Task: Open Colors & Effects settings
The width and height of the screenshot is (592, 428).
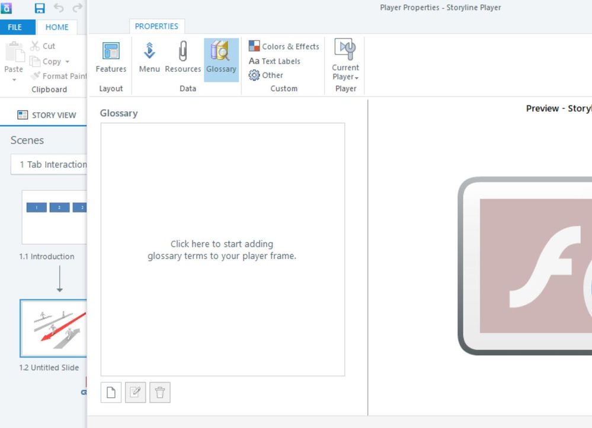Action: point(284,46)
